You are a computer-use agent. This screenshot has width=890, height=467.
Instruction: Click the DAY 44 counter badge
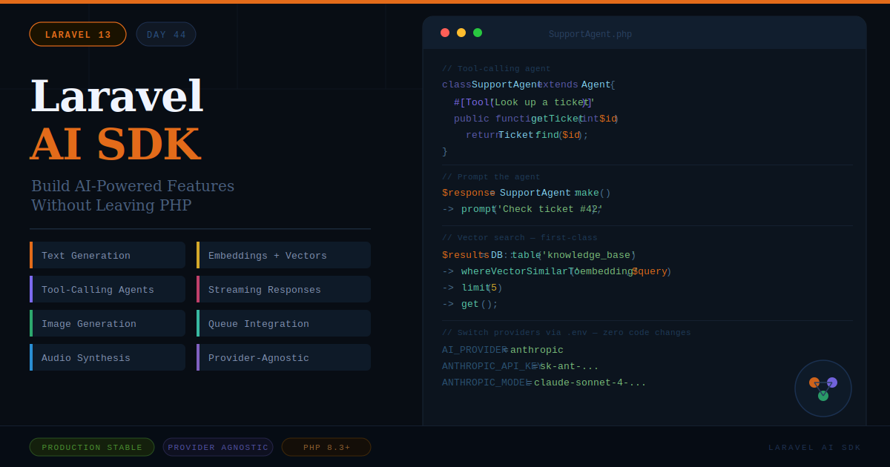tap(166, 34)
